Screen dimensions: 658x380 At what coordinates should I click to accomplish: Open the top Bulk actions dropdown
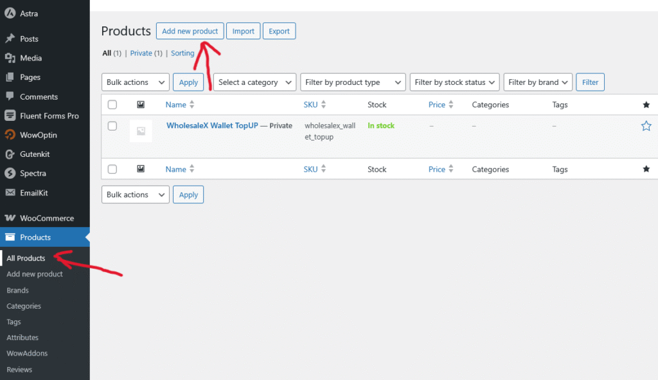tap(135, 82)
